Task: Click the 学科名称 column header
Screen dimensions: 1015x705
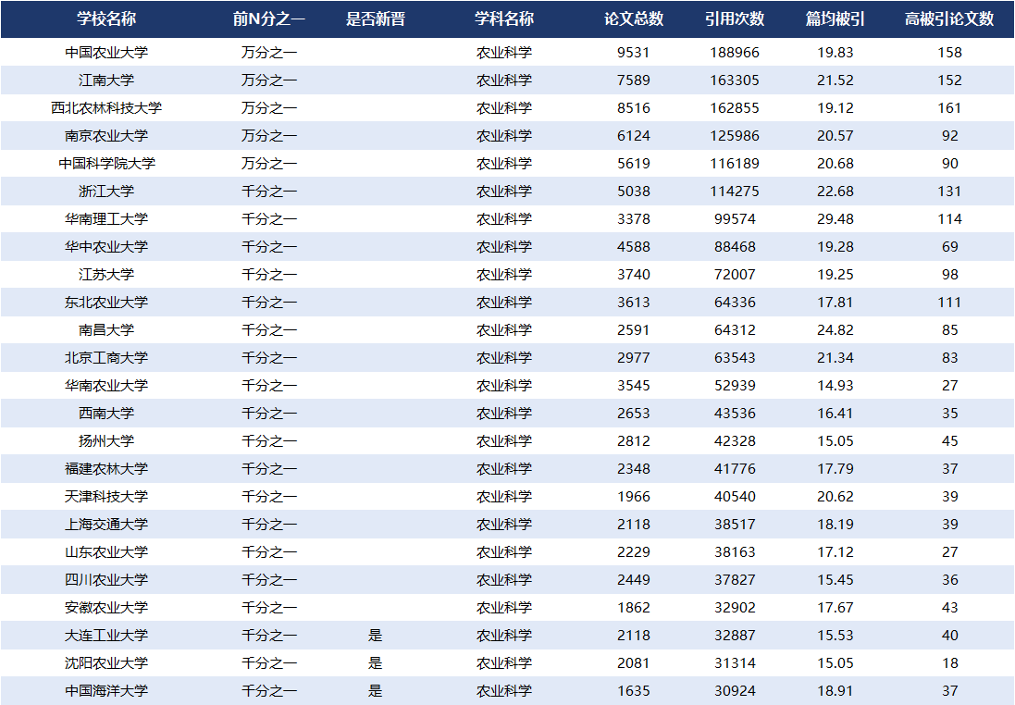Action: [504, 19]
